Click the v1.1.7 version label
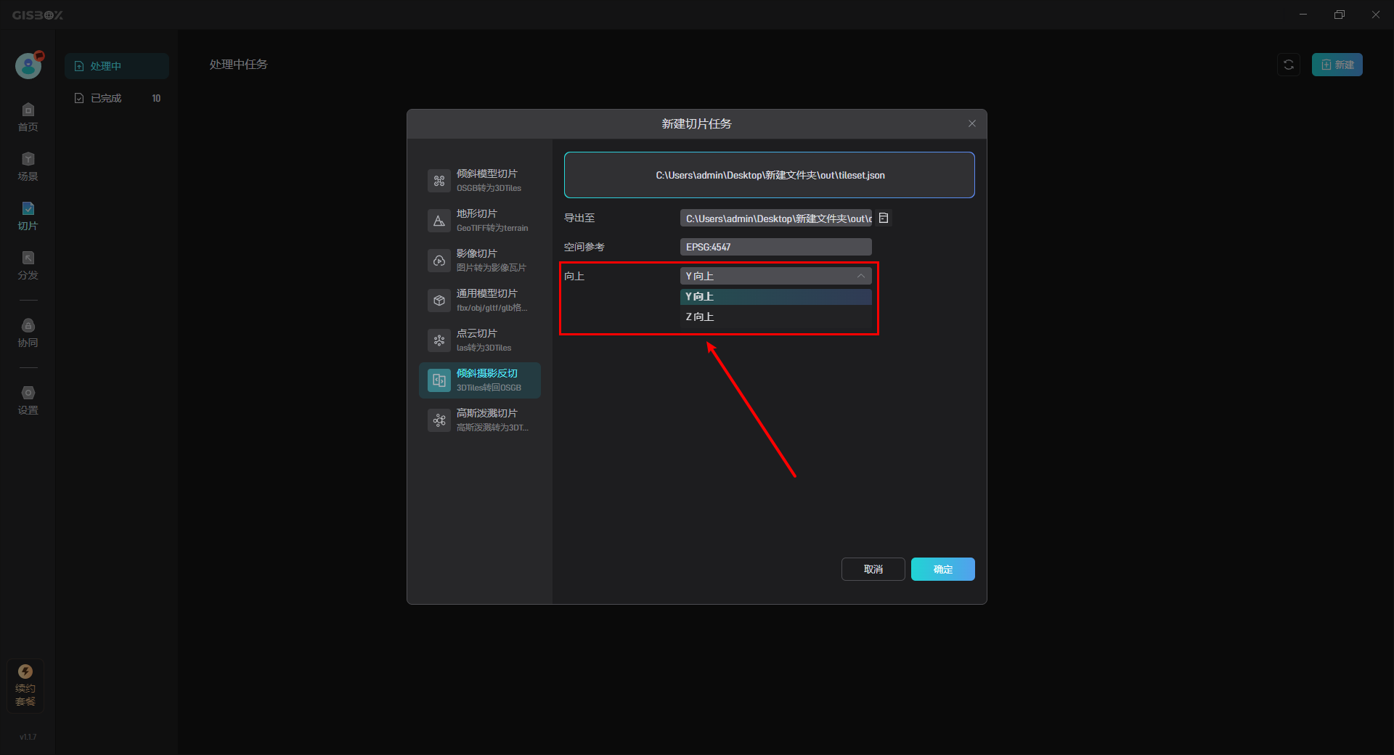The height and width of the screenshot is (755, 1394). (28, 737)
